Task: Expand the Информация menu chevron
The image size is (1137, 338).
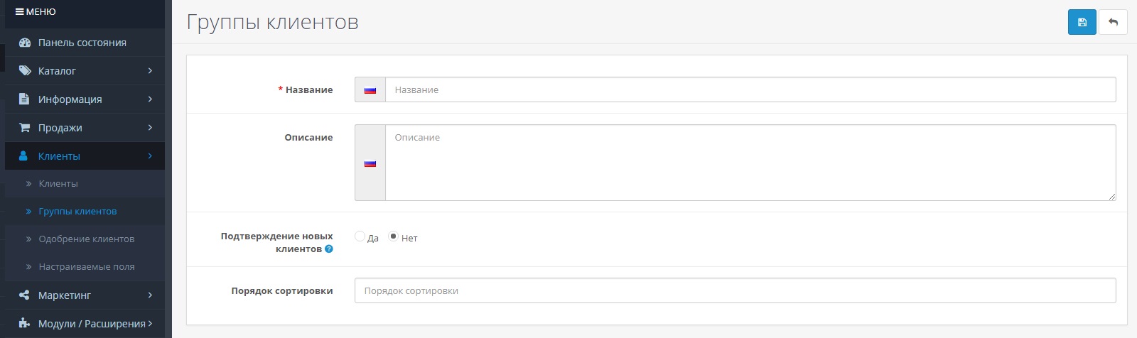Action: pyautogui.click(x=150, y=99)
